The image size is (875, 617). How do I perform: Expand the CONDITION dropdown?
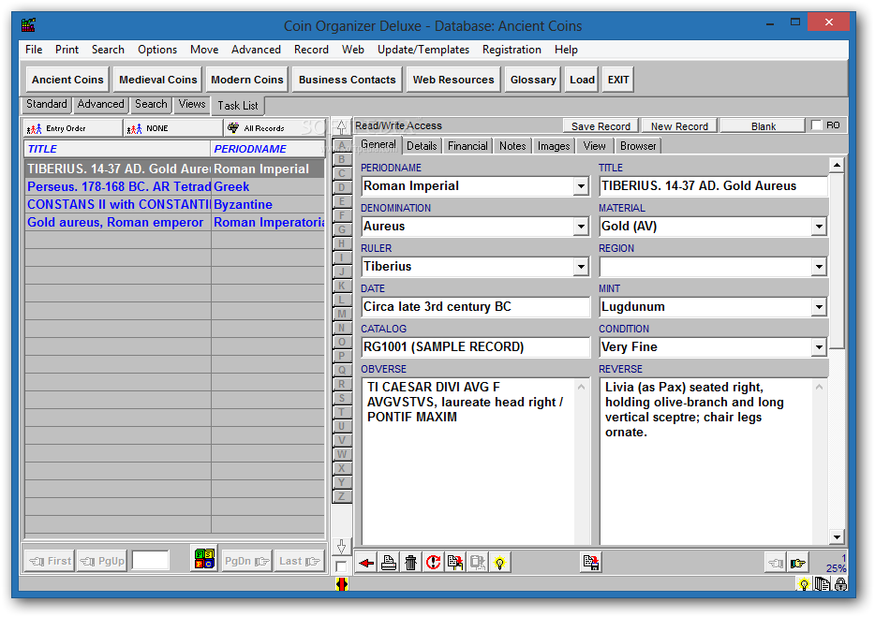(x=819, y=347)
